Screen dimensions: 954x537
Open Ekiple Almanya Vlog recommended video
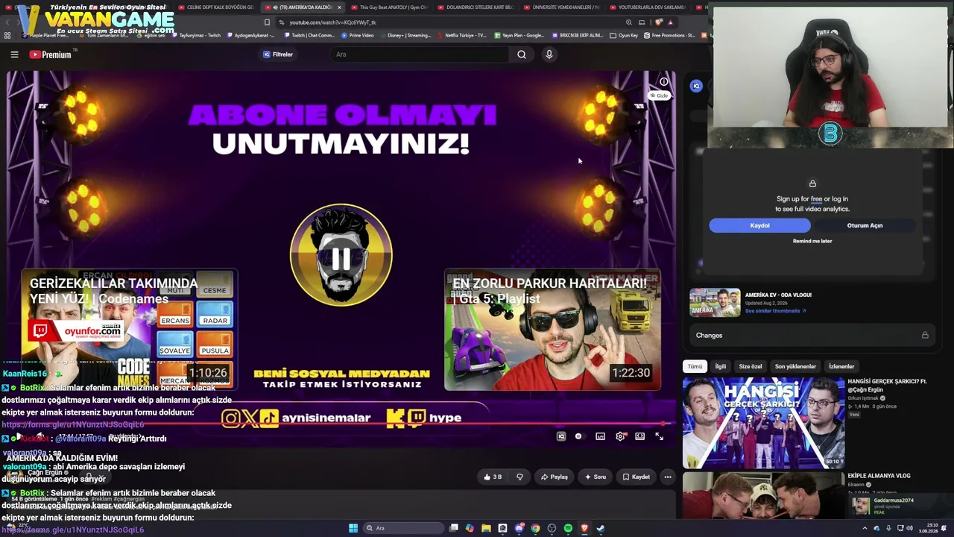click(x=764, y=495)
